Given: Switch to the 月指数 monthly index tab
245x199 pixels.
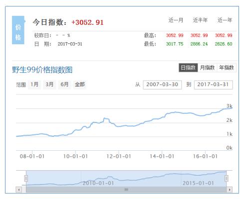Looking at the screenshot, I should 208,68.
